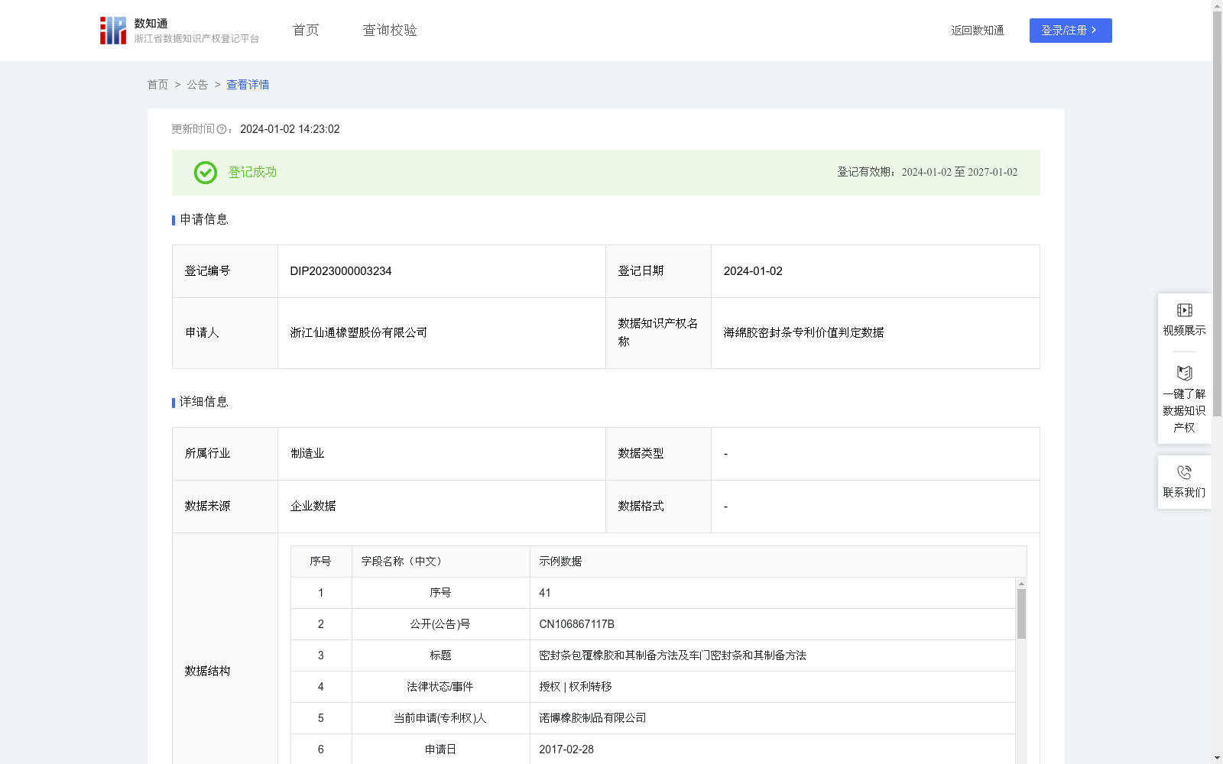1223x764 pixels.
Task: Open 一键了解数据知识产权 guide icon
Action: click(1184, 374)
